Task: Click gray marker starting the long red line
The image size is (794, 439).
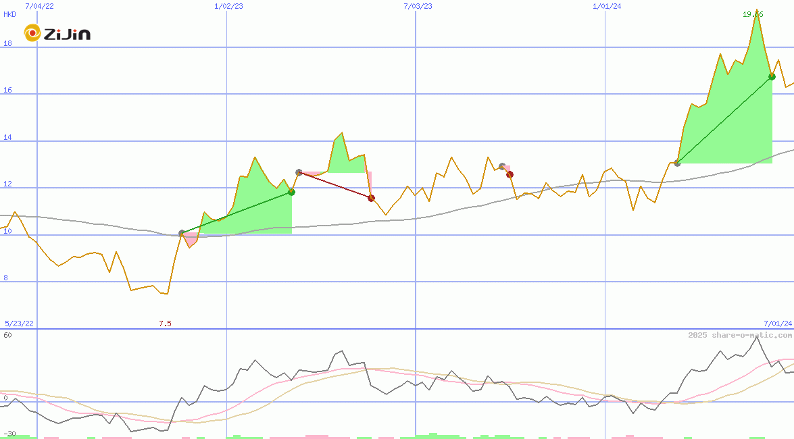Action: pyautogui.click(x=299, y=173)
